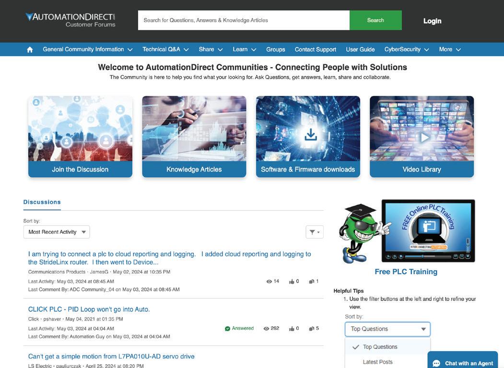504x368 pixels.
Task: Open the L7PA010U-AD servo drive discussion
Action: point(111,356)
